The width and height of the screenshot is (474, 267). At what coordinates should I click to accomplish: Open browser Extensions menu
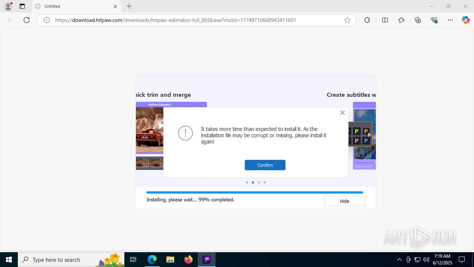367,20
